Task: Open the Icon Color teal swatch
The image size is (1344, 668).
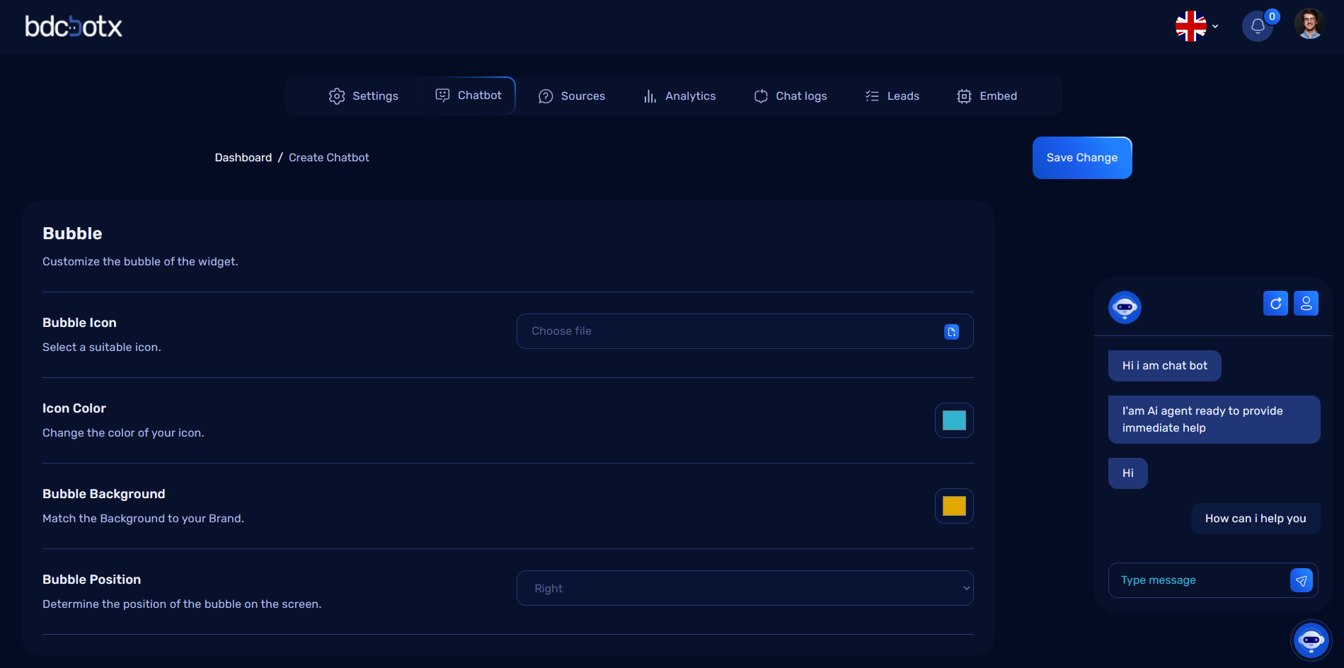Action: [x=953, y=420]
